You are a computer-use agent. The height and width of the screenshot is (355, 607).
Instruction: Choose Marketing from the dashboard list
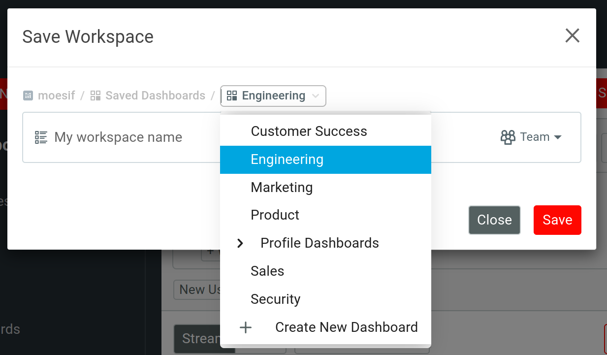coord(282,187)
